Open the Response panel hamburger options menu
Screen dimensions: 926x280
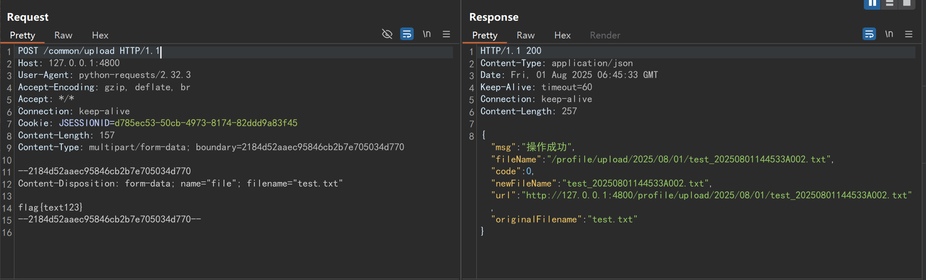pyautogui.click(x=909, y=34)
